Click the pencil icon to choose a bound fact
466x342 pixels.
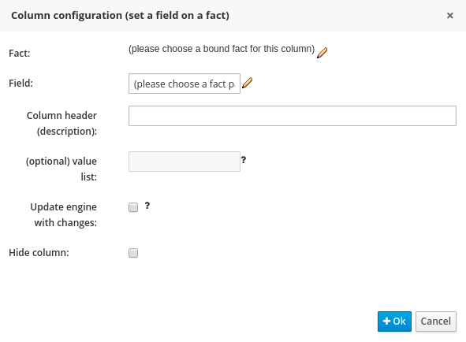[322, 53]
